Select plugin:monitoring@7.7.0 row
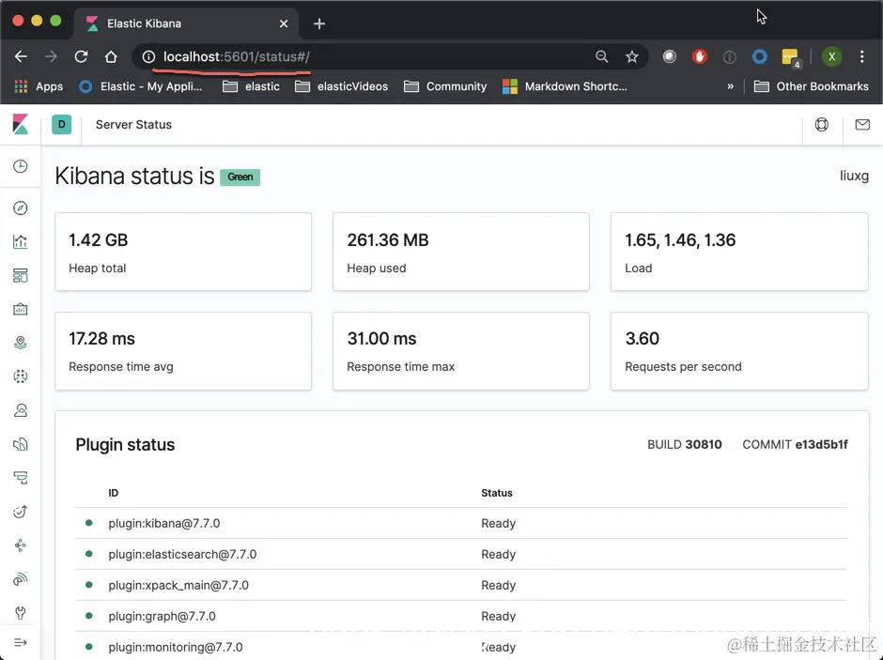This screenshot has height=660, width=883. coord(460,647)
